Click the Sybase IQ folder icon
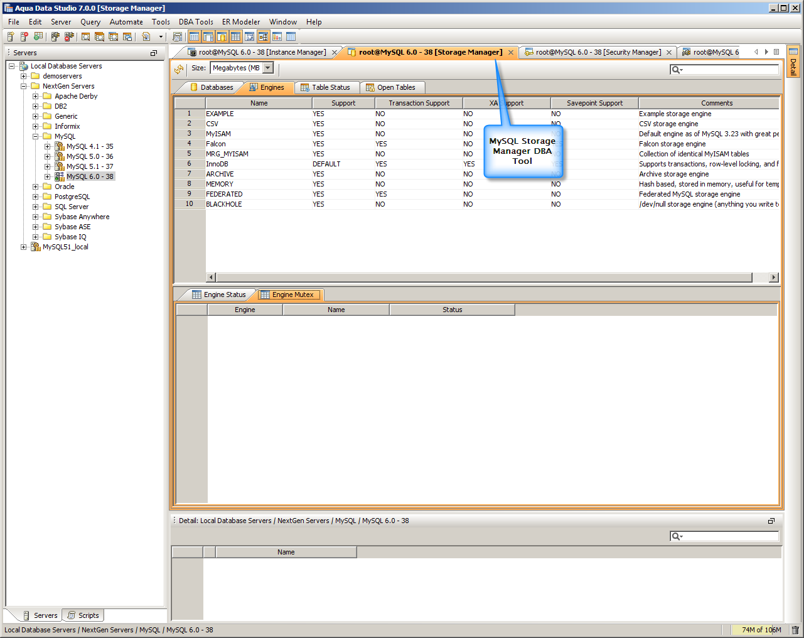The image size is (804, 638). (x=47, y=237)
